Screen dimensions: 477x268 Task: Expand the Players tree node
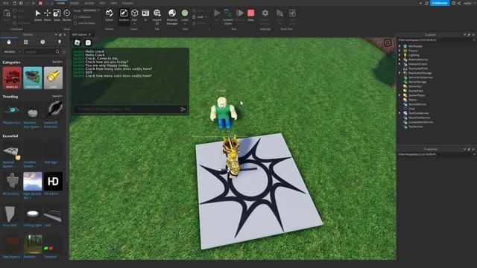[x=399, y=51]
